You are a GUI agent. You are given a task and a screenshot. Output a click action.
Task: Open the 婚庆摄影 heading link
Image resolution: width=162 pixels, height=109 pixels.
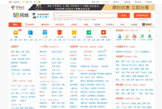(x=120, y=85)
